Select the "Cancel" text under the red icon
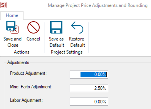The width and height of the screenshot is (151, 109). tap(33, 39)
